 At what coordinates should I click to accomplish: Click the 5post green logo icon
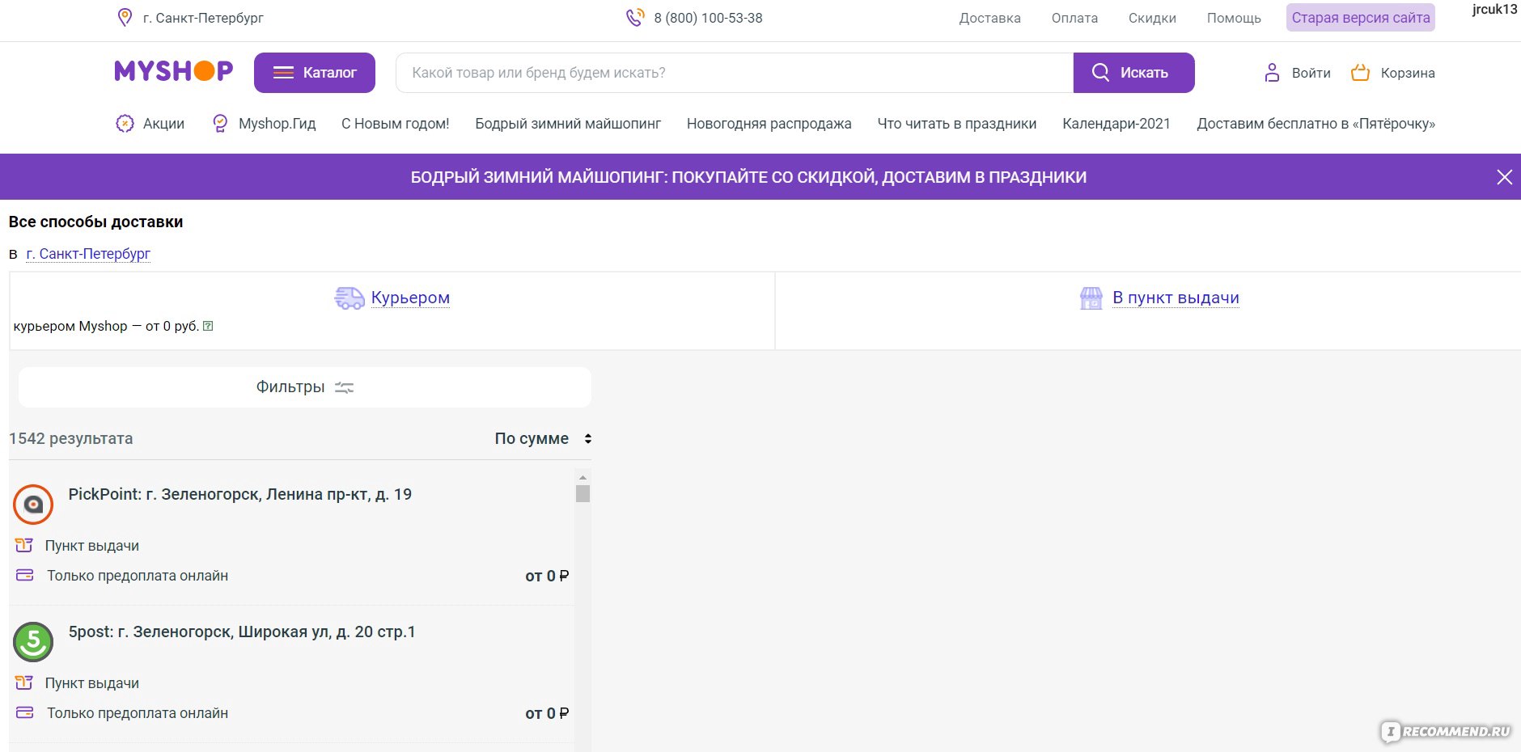33,641
